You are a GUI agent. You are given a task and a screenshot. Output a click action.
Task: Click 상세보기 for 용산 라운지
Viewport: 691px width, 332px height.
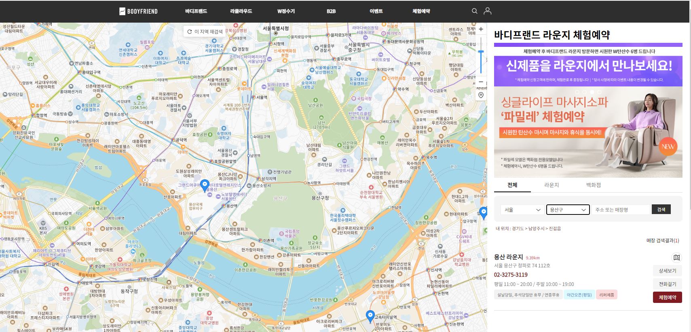pyautogui.click(x=667, y=271)
